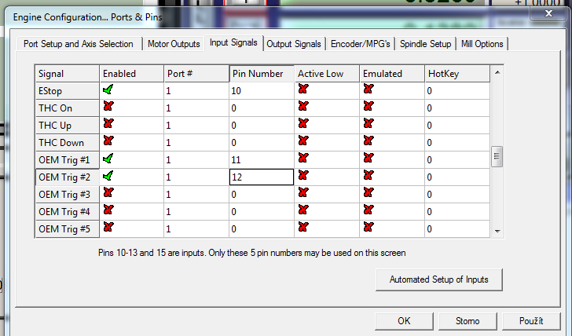Toggle Emulated for OEM Trig #3
The image size is (572, 336).
(368, 193)
